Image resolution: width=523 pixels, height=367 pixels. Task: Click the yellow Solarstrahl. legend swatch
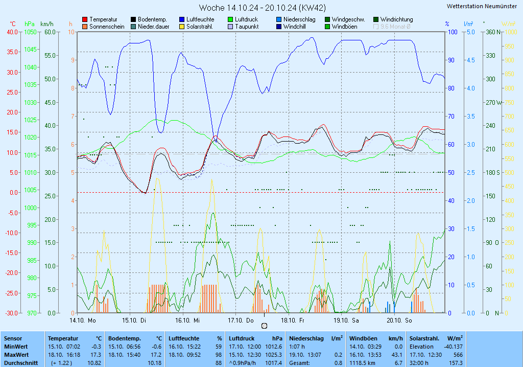click(x=182, y=27)
